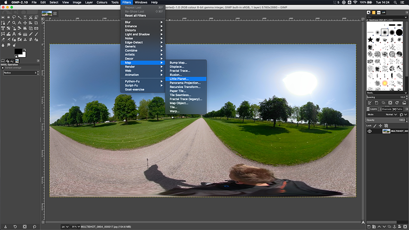Open the tool options panel menu arrow
Viewport: 409px width, 230px height.
click(x=38, y=61)
